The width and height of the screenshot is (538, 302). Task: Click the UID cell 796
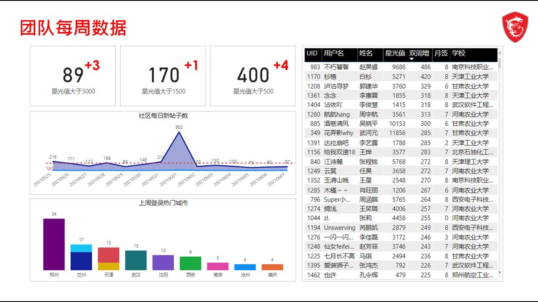click(x=315, y=199)
